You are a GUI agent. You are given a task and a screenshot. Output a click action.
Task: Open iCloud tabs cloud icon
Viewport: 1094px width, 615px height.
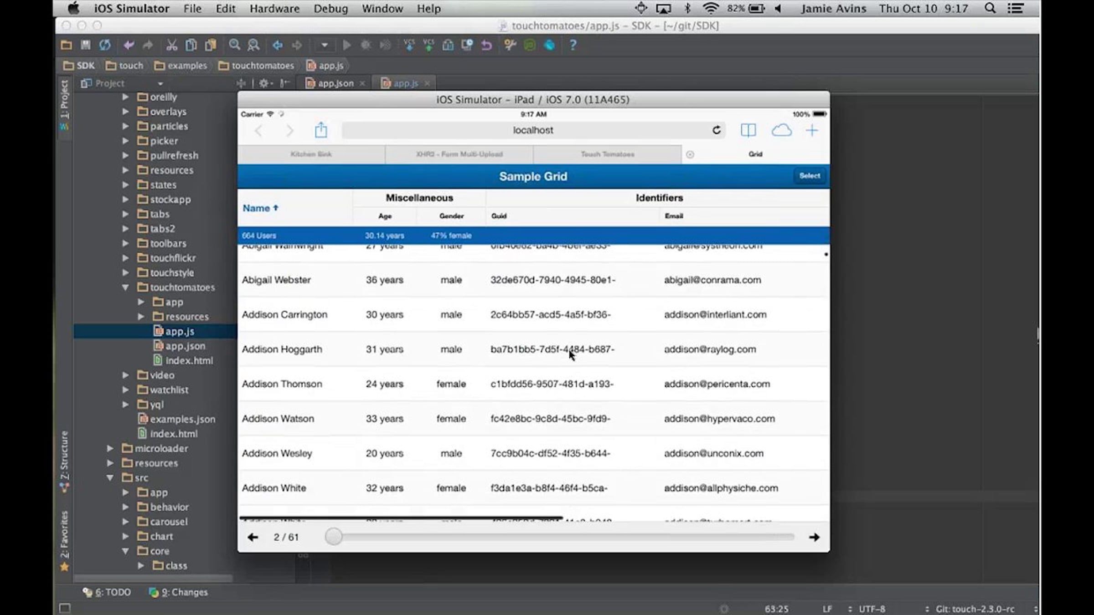click(x=781, y=130)
